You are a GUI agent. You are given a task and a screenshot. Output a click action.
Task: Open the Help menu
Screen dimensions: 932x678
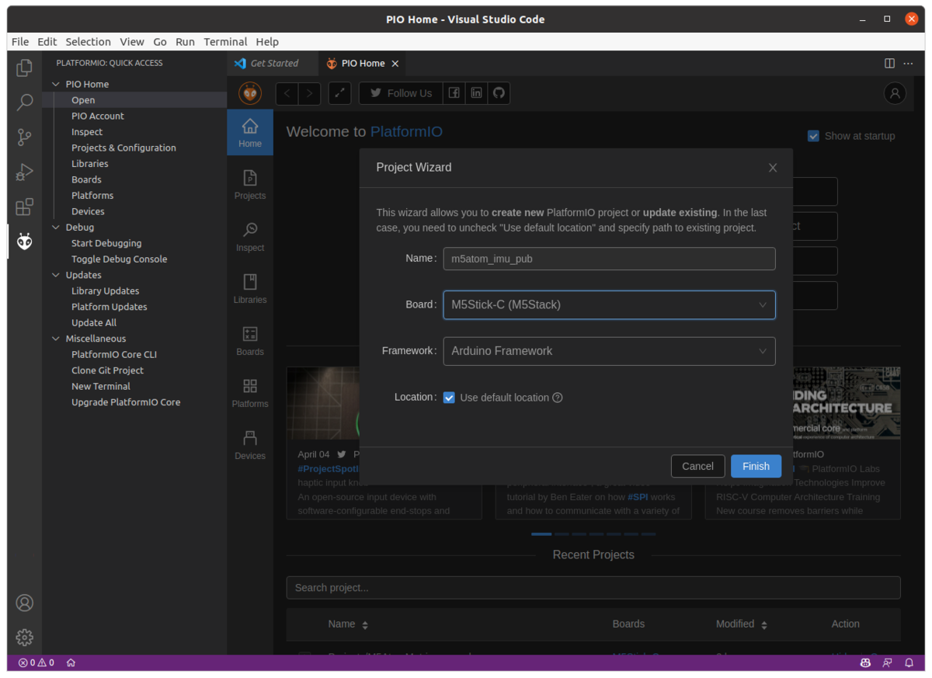point(267,42)
